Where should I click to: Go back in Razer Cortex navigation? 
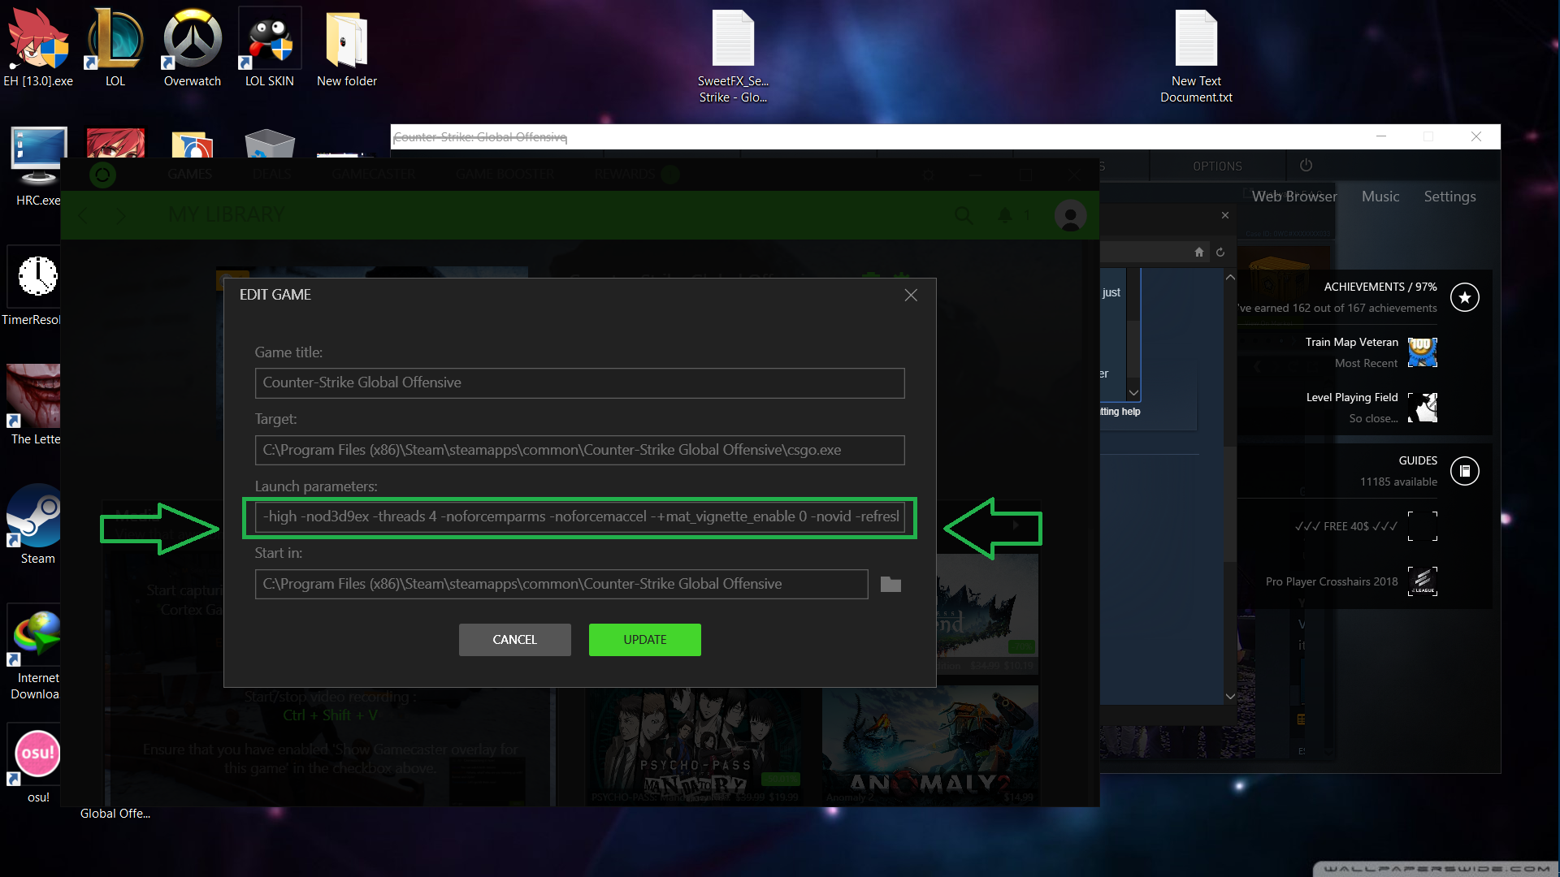coord(83,216)
